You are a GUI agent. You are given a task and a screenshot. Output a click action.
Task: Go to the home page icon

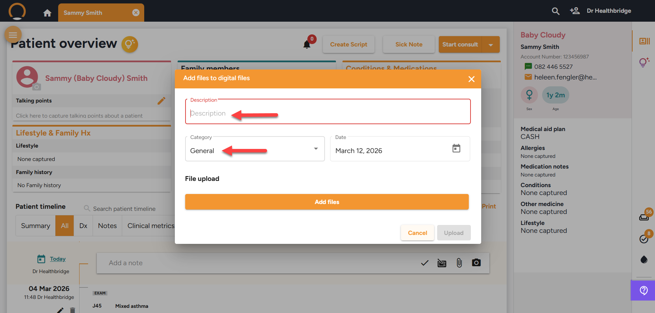(x=47, y=13)
